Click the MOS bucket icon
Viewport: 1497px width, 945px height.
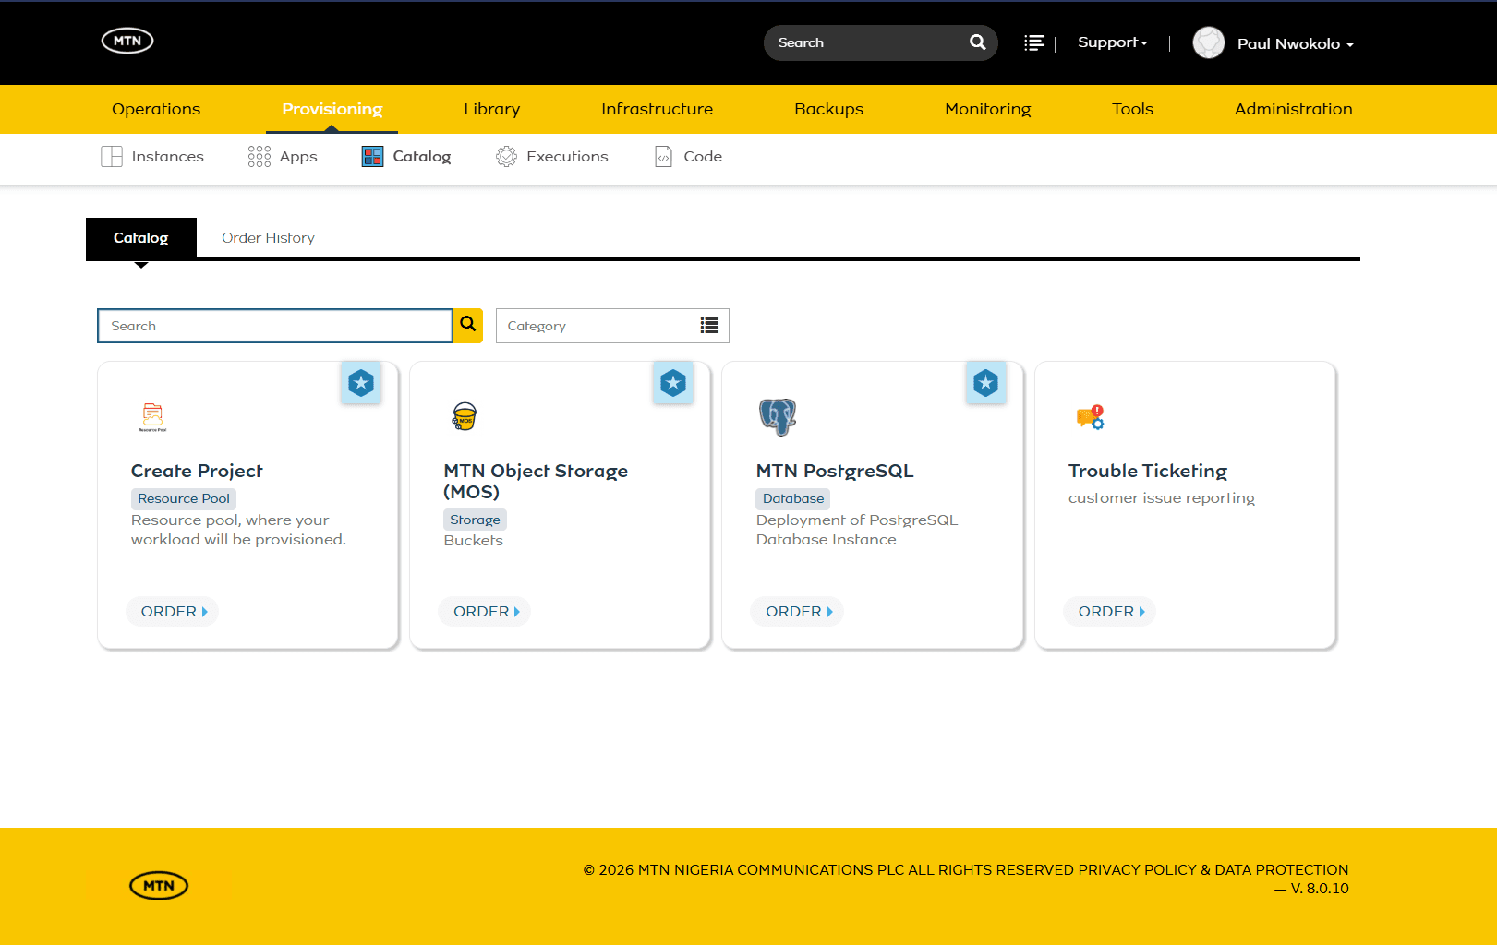(x=465, y=416)
